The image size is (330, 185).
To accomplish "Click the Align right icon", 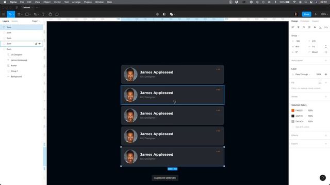I will point(304,27).
